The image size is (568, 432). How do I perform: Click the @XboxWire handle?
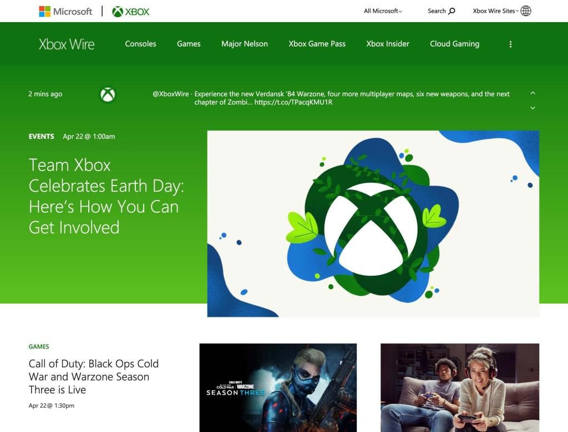[171, 94]
